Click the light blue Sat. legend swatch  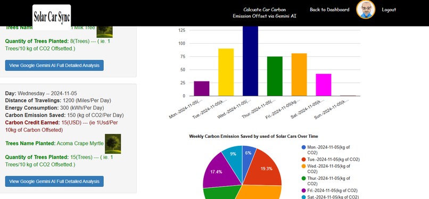(x=304, y=197)
